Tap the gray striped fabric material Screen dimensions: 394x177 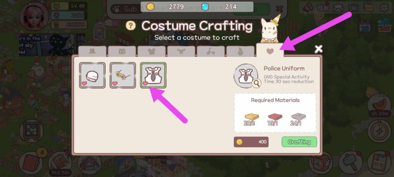point(299,117)
